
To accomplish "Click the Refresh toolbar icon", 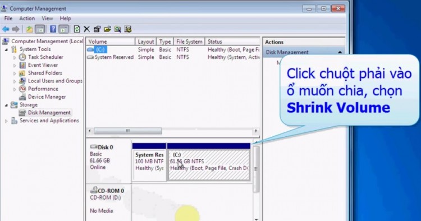I will click(77, 29).
